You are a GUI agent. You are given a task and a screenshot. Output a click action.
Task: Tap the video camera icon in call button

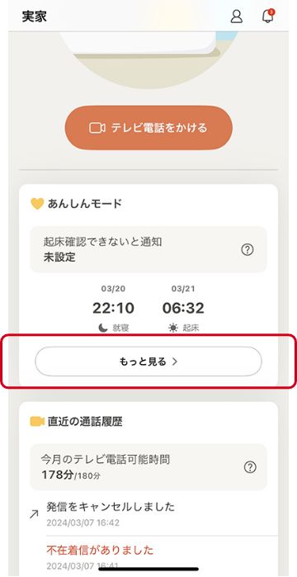tap(97, 128)
